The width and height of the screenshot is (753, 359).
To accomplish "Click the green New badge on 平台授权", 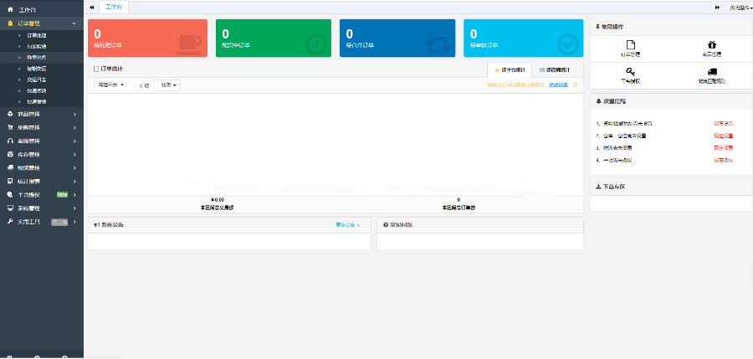I will [x=62, y=195].
